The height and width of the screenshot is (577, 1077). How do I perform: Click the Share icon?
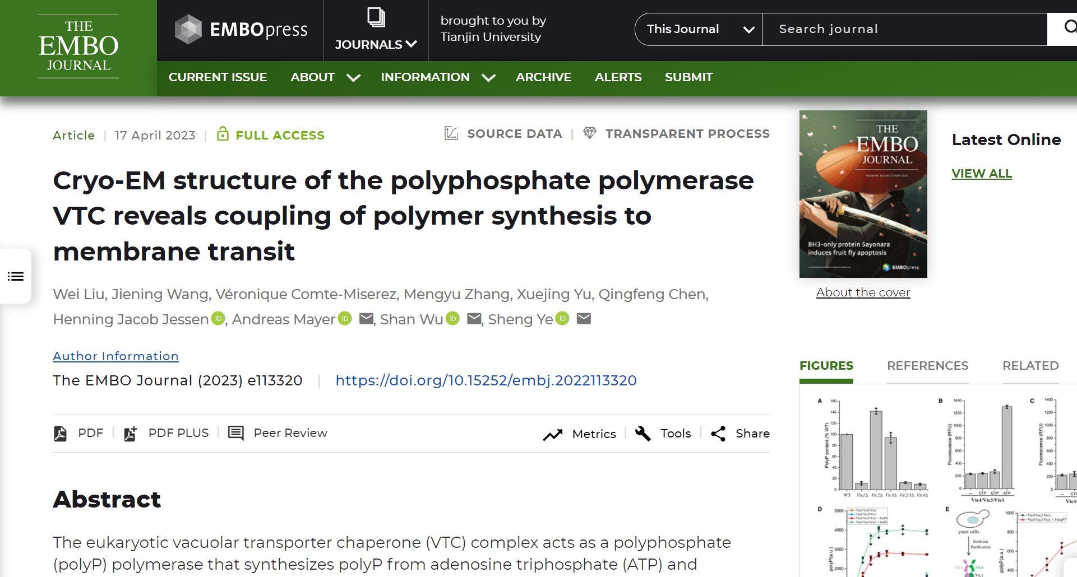click(x=718, y=434)
